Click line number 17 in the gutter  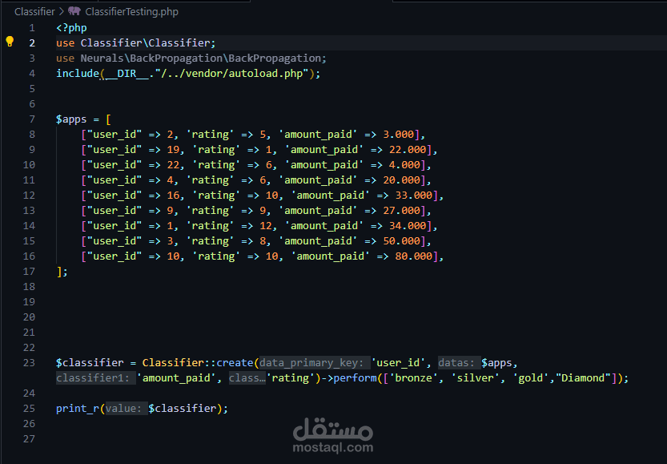click(29, 272)
